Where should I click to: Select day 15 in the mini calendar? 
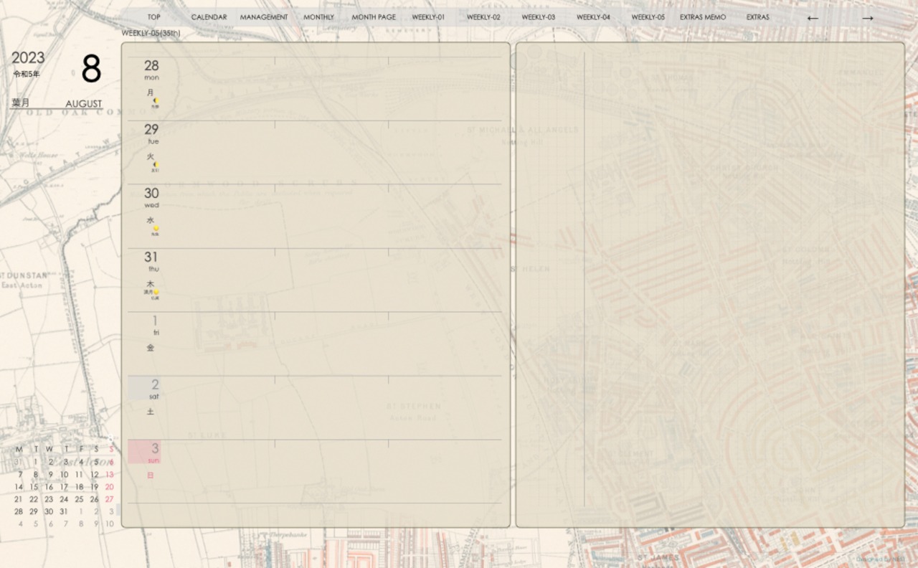pyautogui.click(x=34, y=487)
